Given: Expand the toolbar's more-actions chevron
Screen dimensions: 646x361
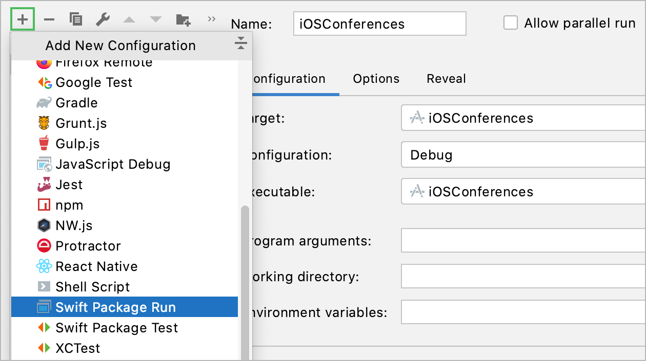Looking at the screenshot, I should coord(211,19).
